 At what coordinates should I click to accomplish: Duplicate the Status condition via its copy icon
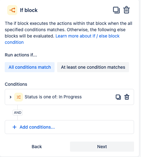[118, 97]
